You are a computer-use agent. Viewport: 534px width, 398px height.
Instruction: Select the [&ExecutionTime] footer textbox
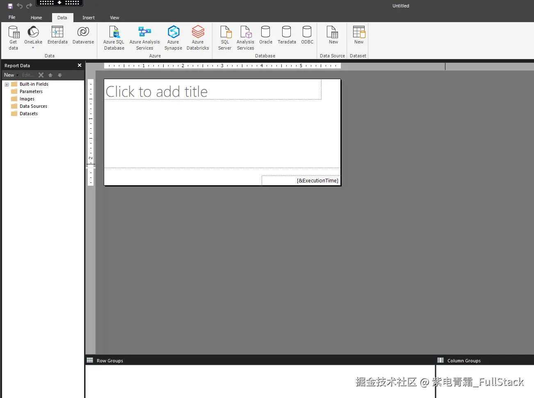pyautogui.click(x=301, y=180)
